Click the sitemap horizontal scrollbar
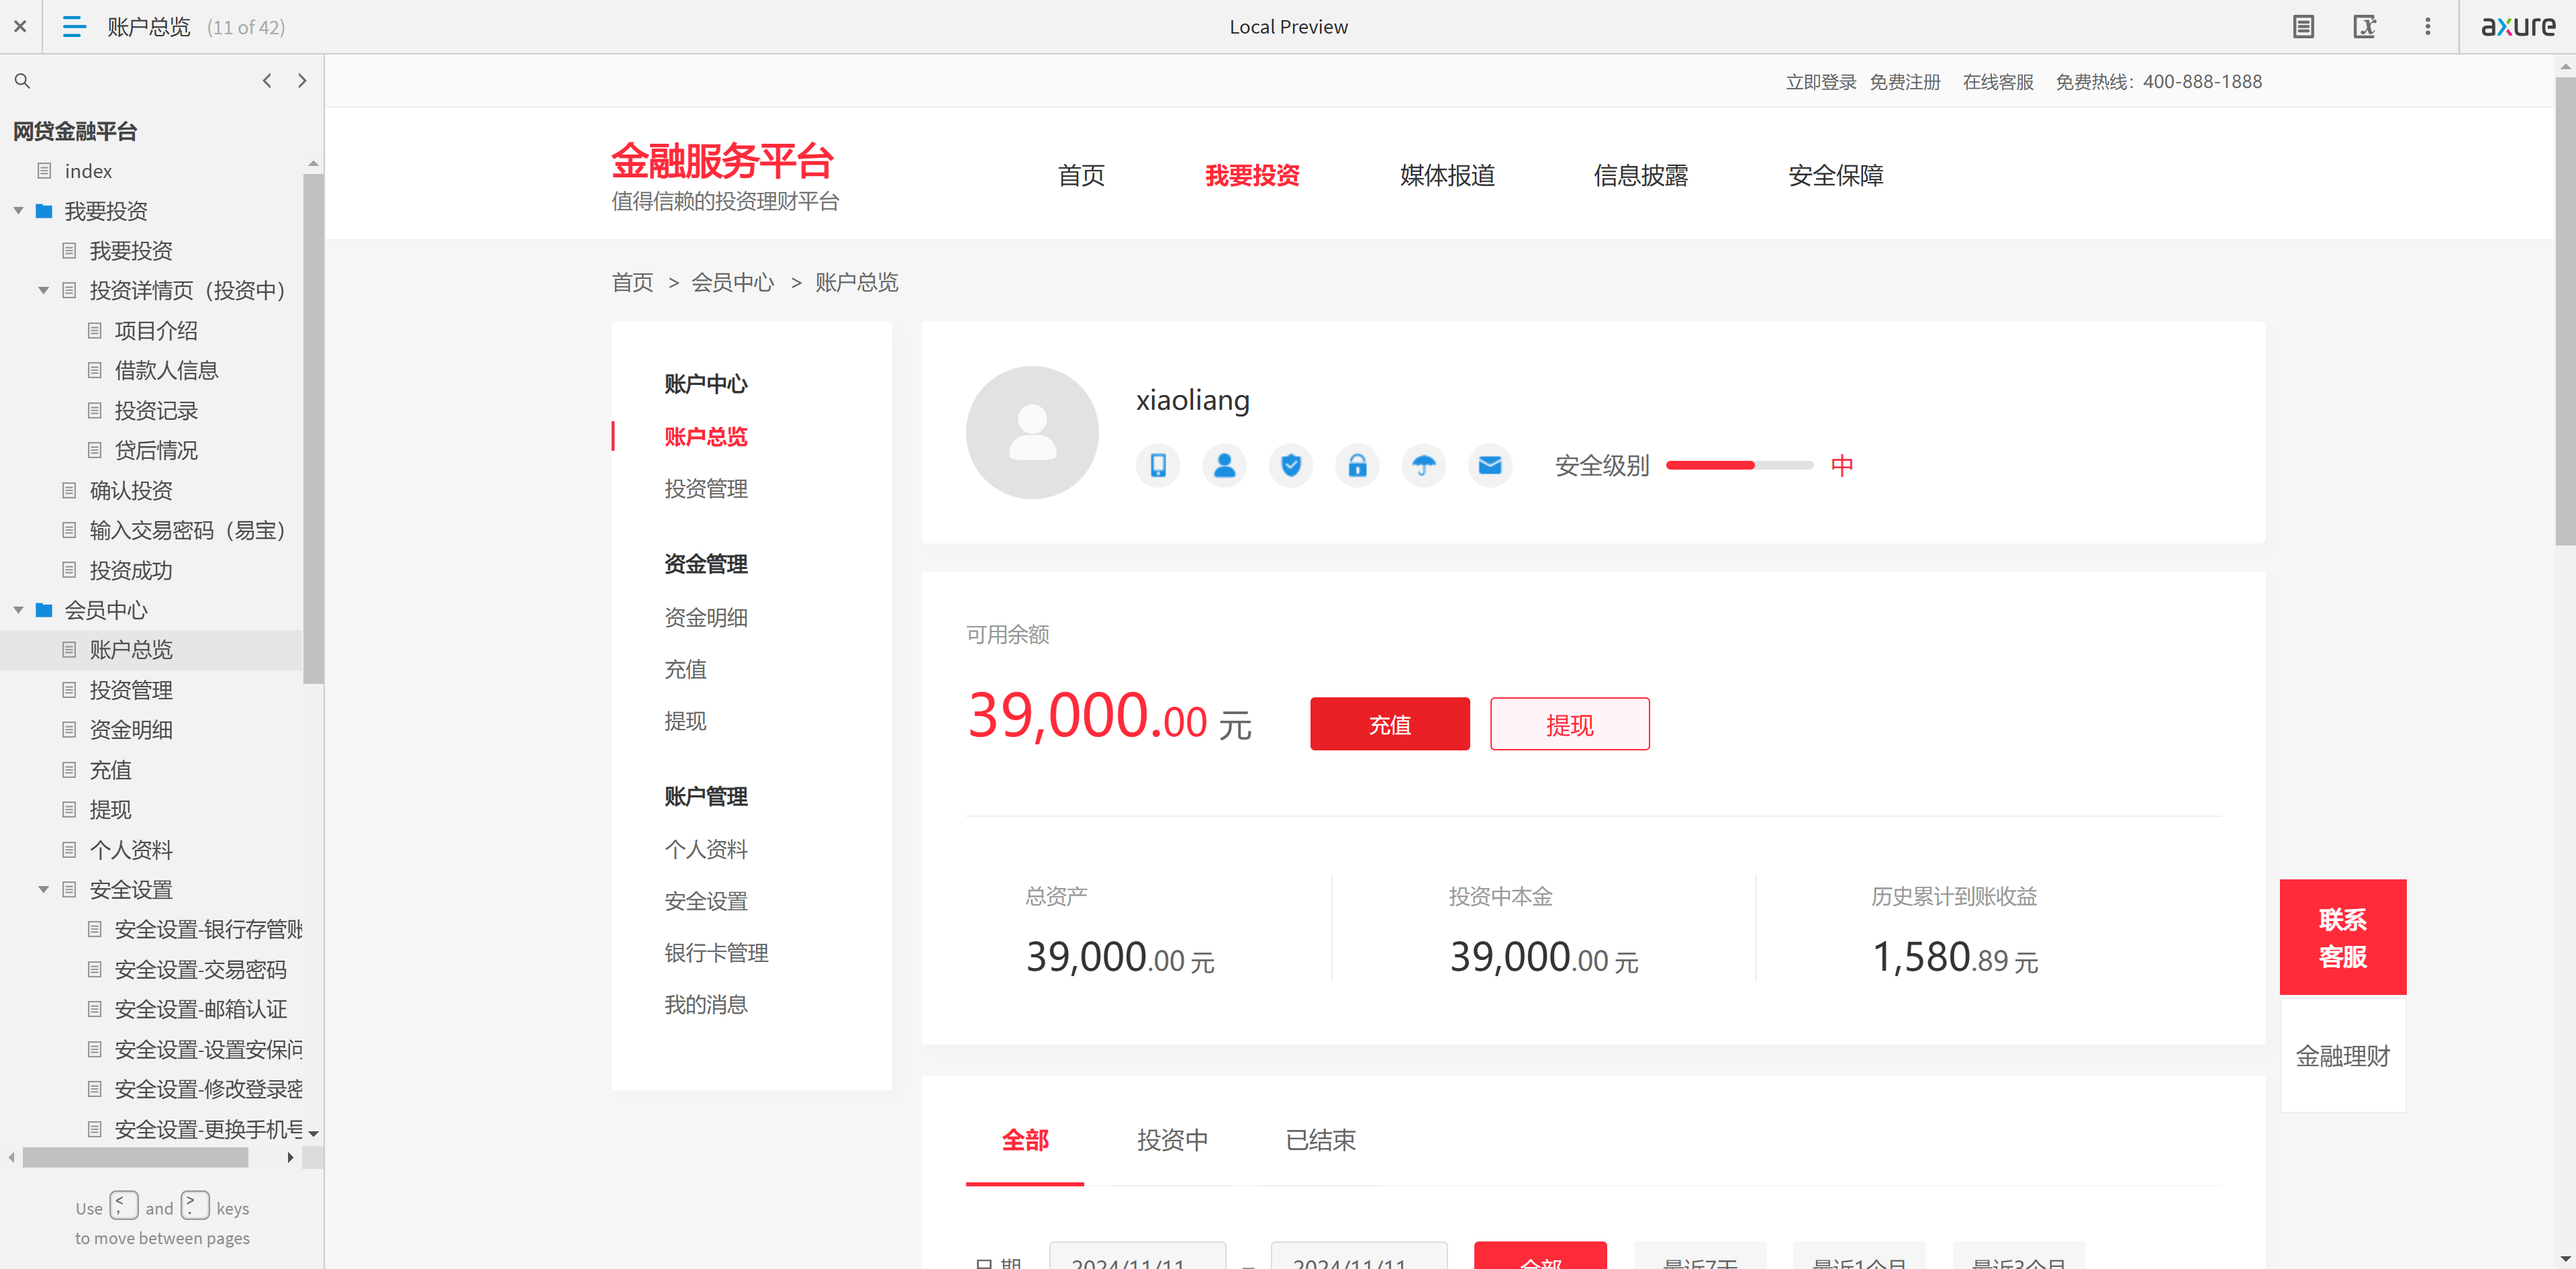This screenshot has width=2576, height=1269. coord(135,1158)
